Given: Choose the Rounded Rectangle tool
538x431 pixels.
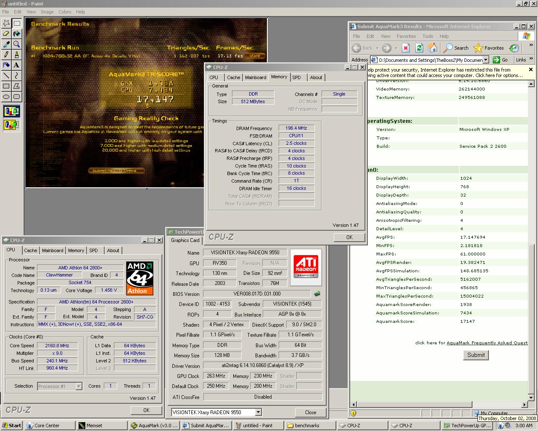Looking at the screenshot, I should click(x=17, y=97).
